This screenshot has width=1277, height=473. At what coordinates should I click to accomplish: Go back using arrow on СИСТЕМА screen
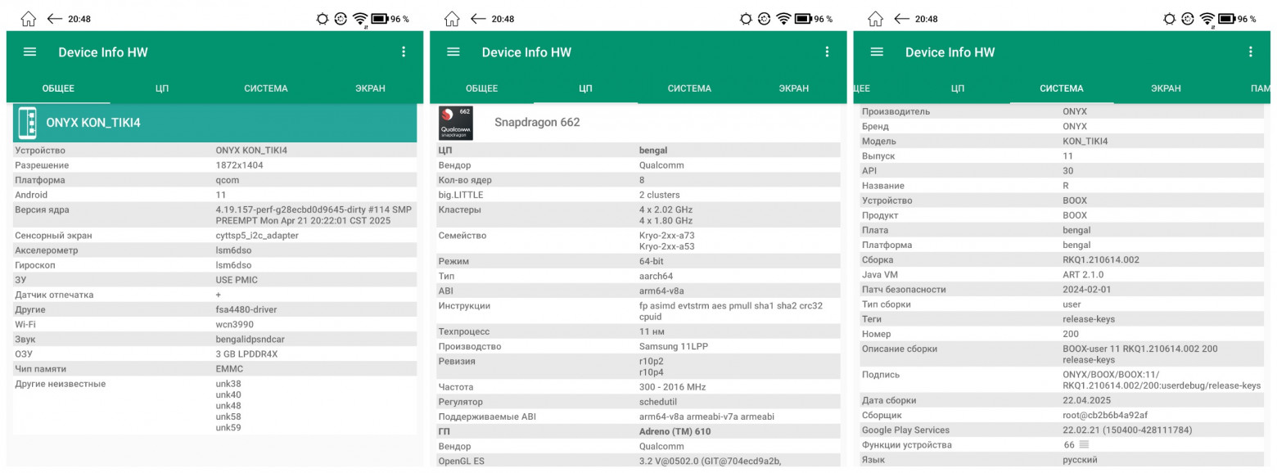coord(901,18)
